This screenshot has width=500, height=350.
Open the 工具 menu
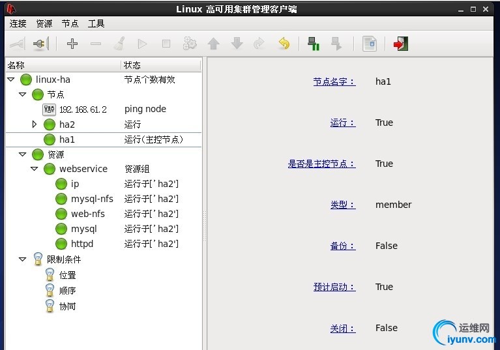pyautogui.click(x=96, y=23)
